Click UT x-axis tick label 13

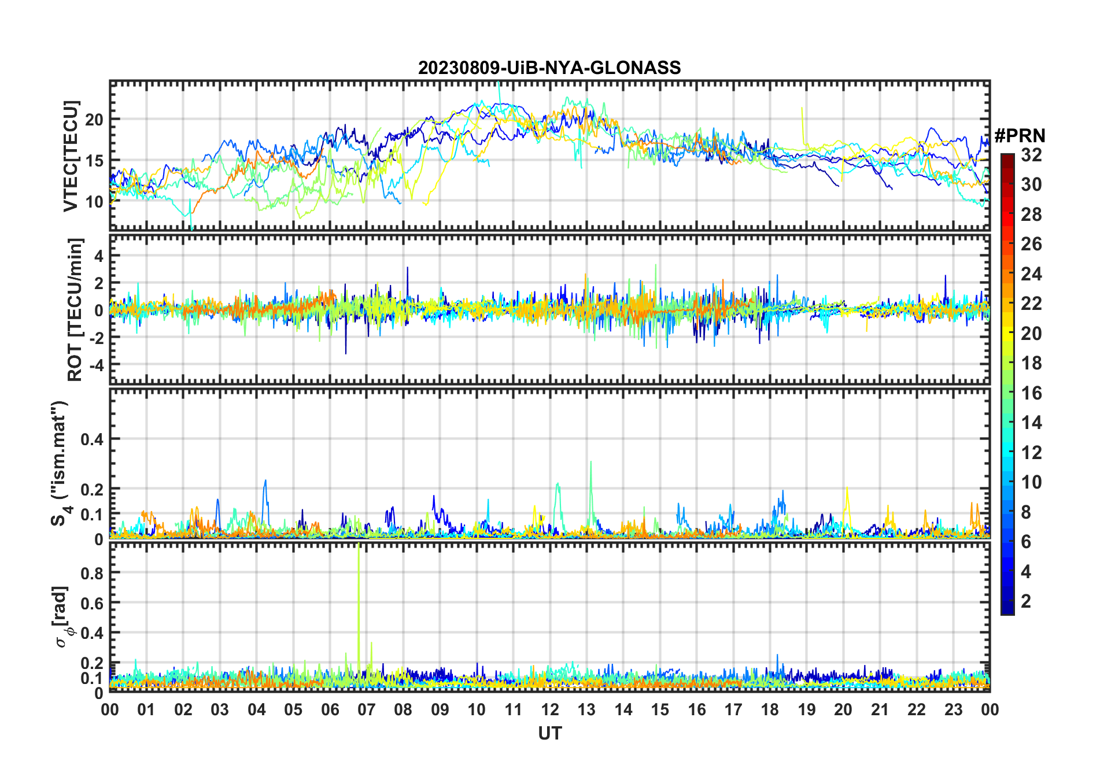586,709
